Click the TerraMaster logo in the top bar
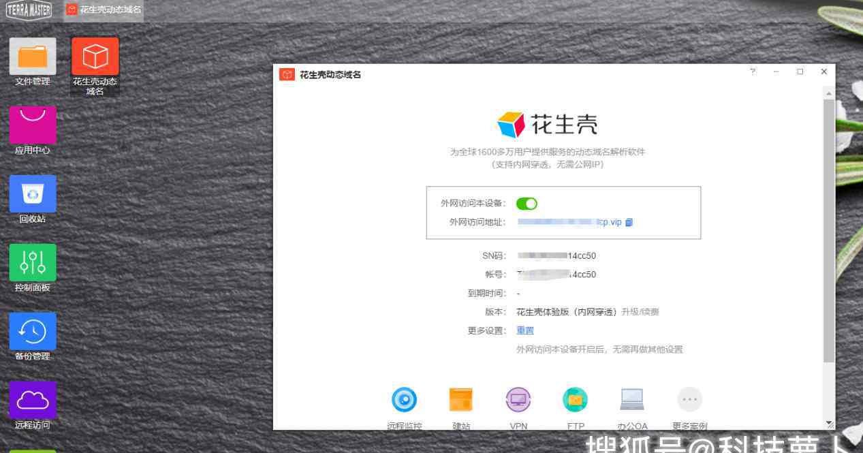863x453 pixels. point(29,10)
